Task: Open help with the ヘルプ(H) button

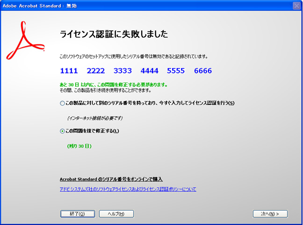Action: (116, 214)
